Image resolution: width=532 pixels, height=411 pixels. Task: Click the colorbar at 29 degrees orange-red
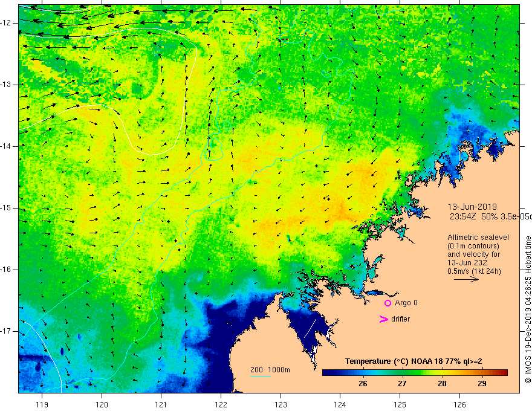pyautogui.click(x=482, y=373)
